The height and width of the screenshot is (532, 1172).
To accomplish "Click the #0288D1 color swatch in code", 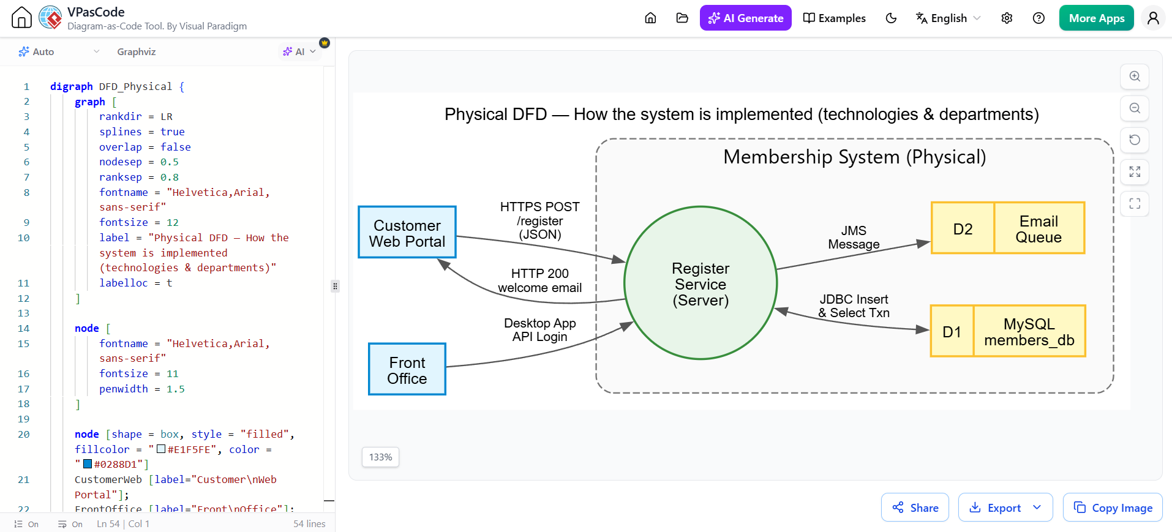I will point(88,464).
